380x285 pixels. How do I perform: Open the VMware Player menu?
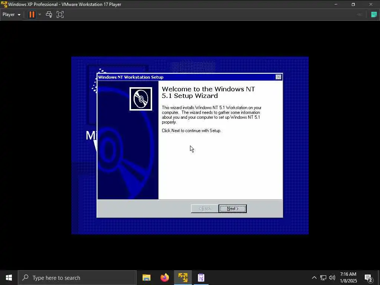[12, 14]
